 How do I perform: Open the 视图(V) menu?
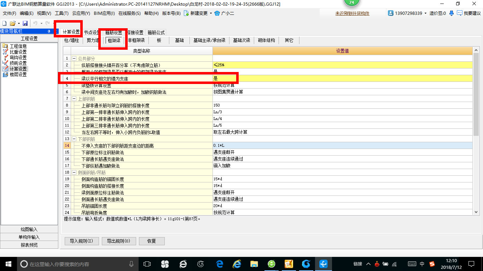click(x=44, y=13)
